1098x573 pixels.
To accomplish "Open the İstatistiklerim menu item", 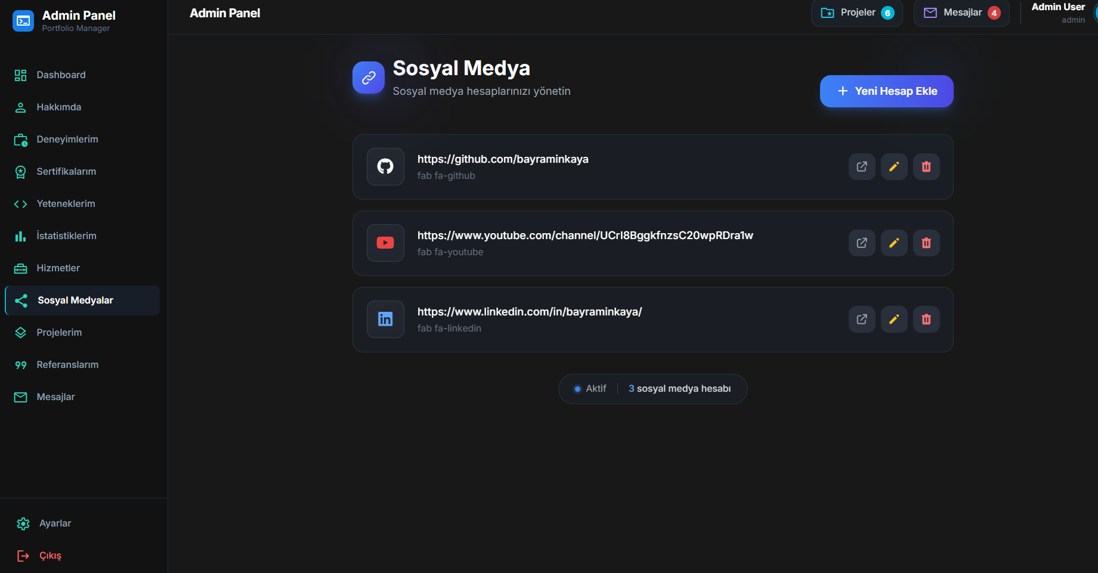I will click(x=82, y=236).
